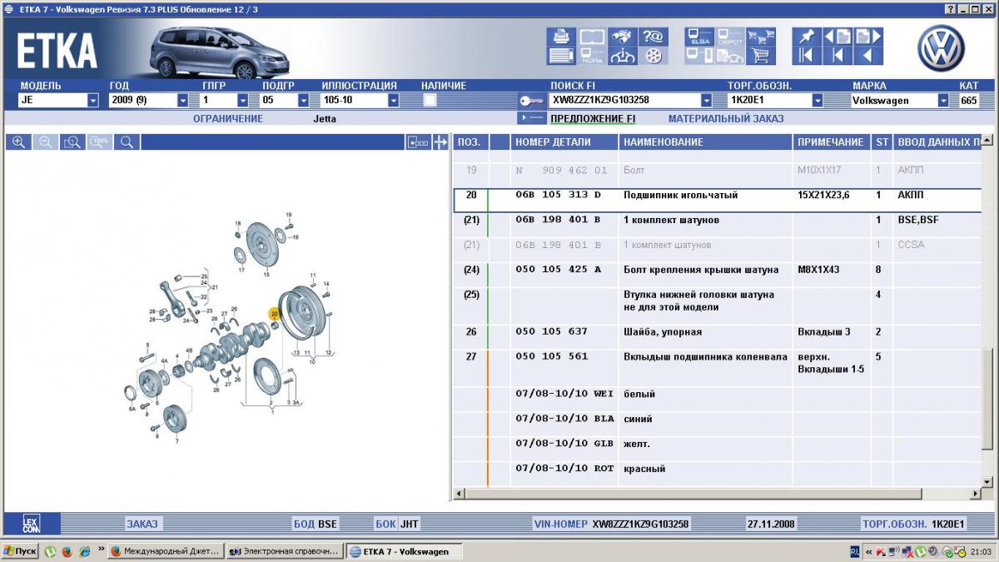This screenshot has height=562, width=999.
Task: Click the horizontal scrollbar right arrow
Action: 976,495
